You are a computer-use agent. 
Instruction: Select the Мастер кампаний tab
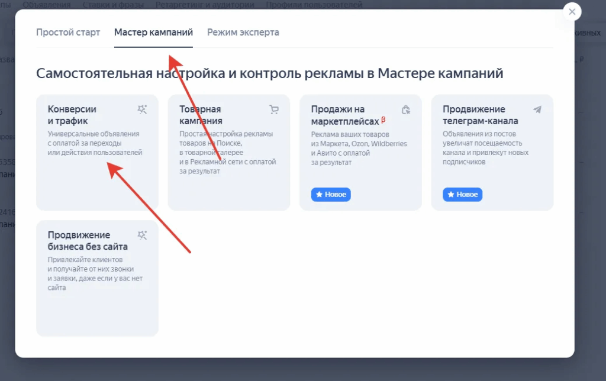pyautogui.click(x=153, y=33)
